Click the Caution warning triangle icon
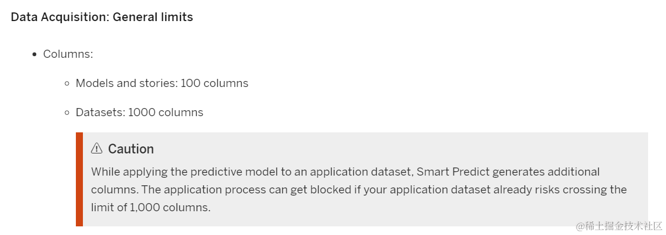The image size is (666, 235). [x=96, y=149]
